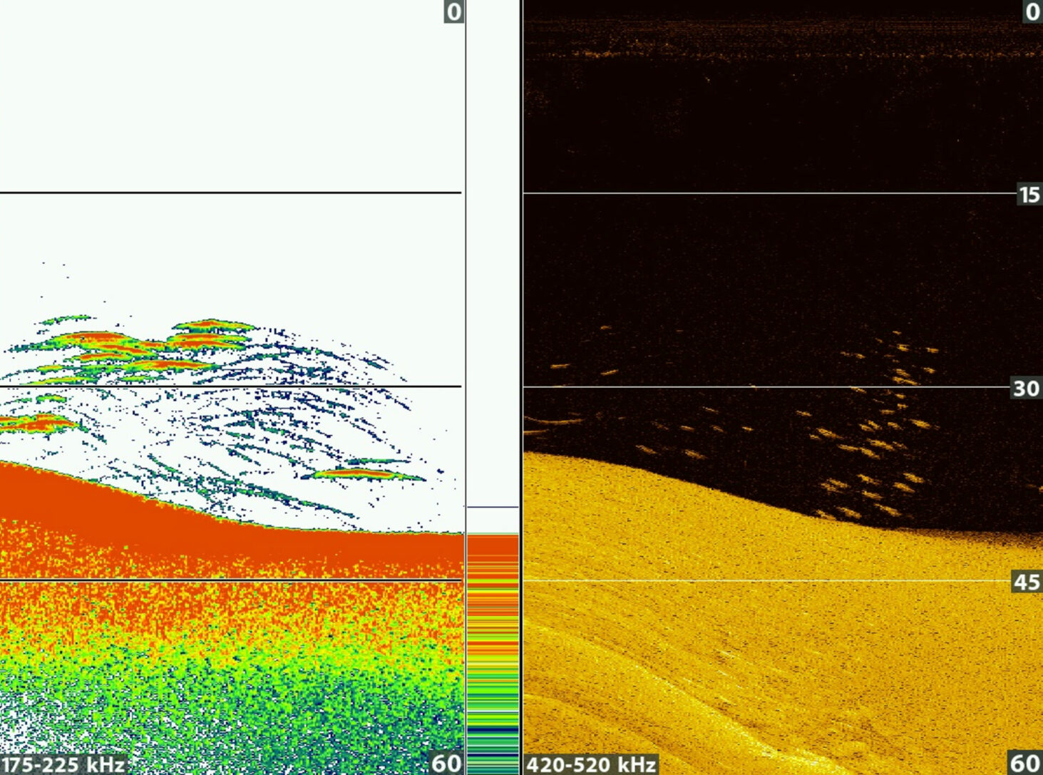Tap the topmost large fish arch in the 175-225 kHz view

click(212, 326)
